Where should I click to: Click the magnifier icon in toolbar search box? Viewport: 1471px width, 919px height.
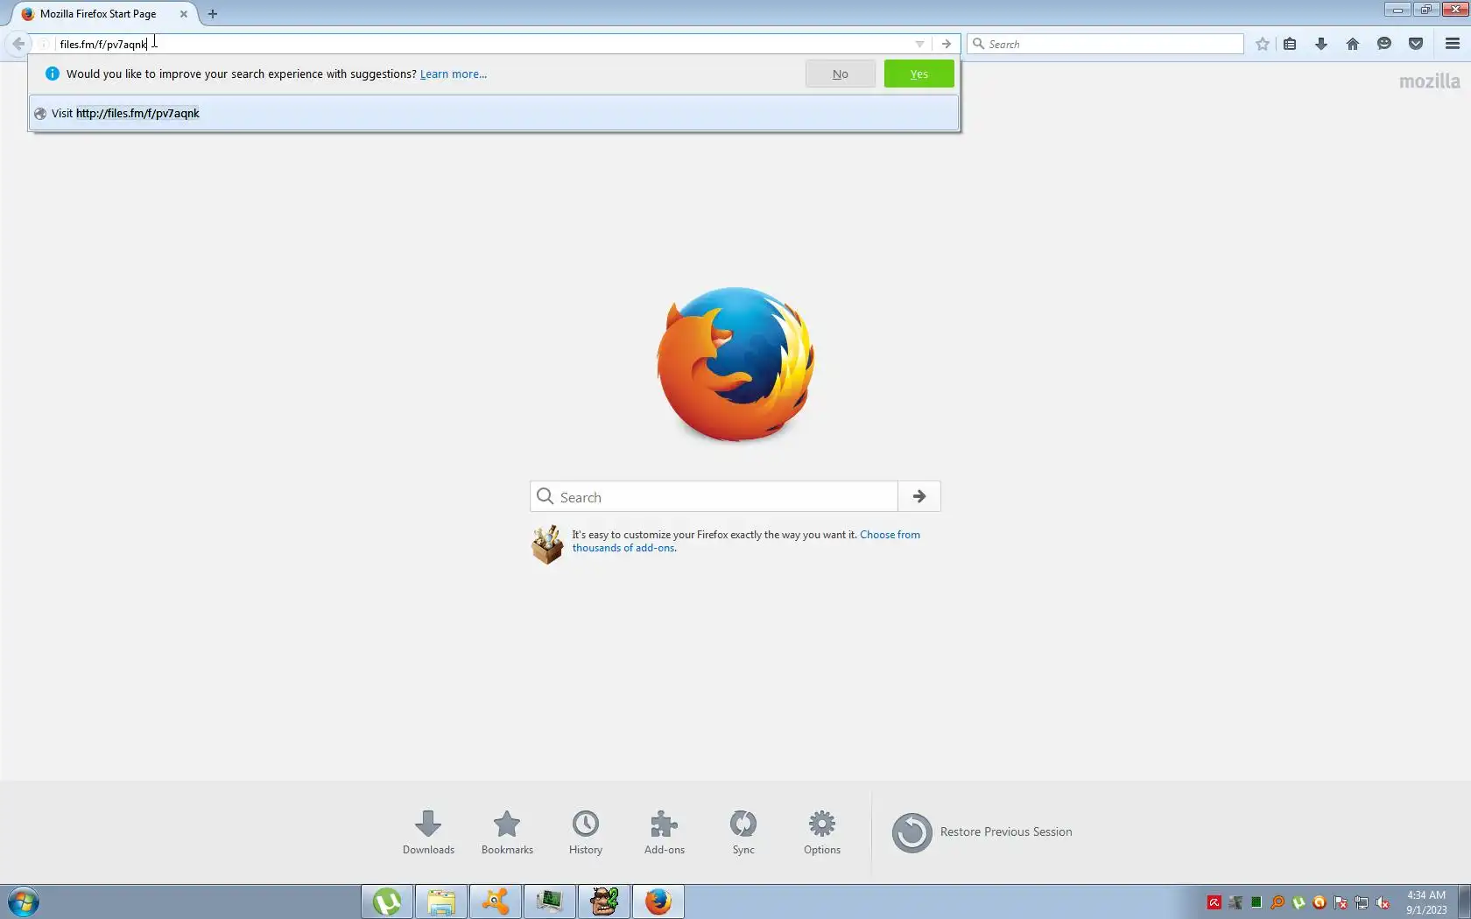(979, 44)
